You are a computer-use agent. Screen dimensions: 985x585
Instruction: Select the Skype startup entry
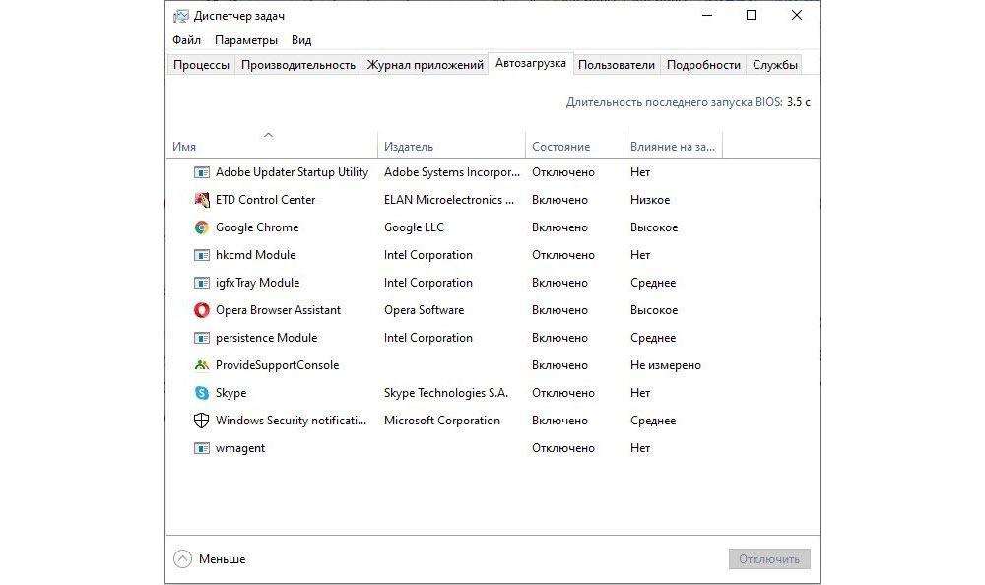231,393
